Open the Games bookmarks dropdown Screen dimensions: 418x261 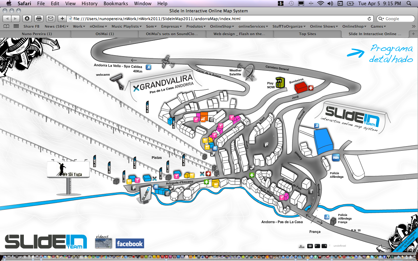[x=378, y=26]
